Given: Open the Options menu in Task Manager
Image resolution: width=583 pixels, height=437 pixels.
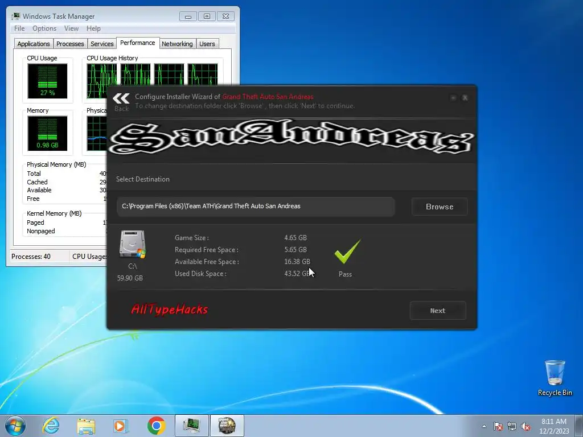Looking at the screenshot, I should (x=44, y=28).
